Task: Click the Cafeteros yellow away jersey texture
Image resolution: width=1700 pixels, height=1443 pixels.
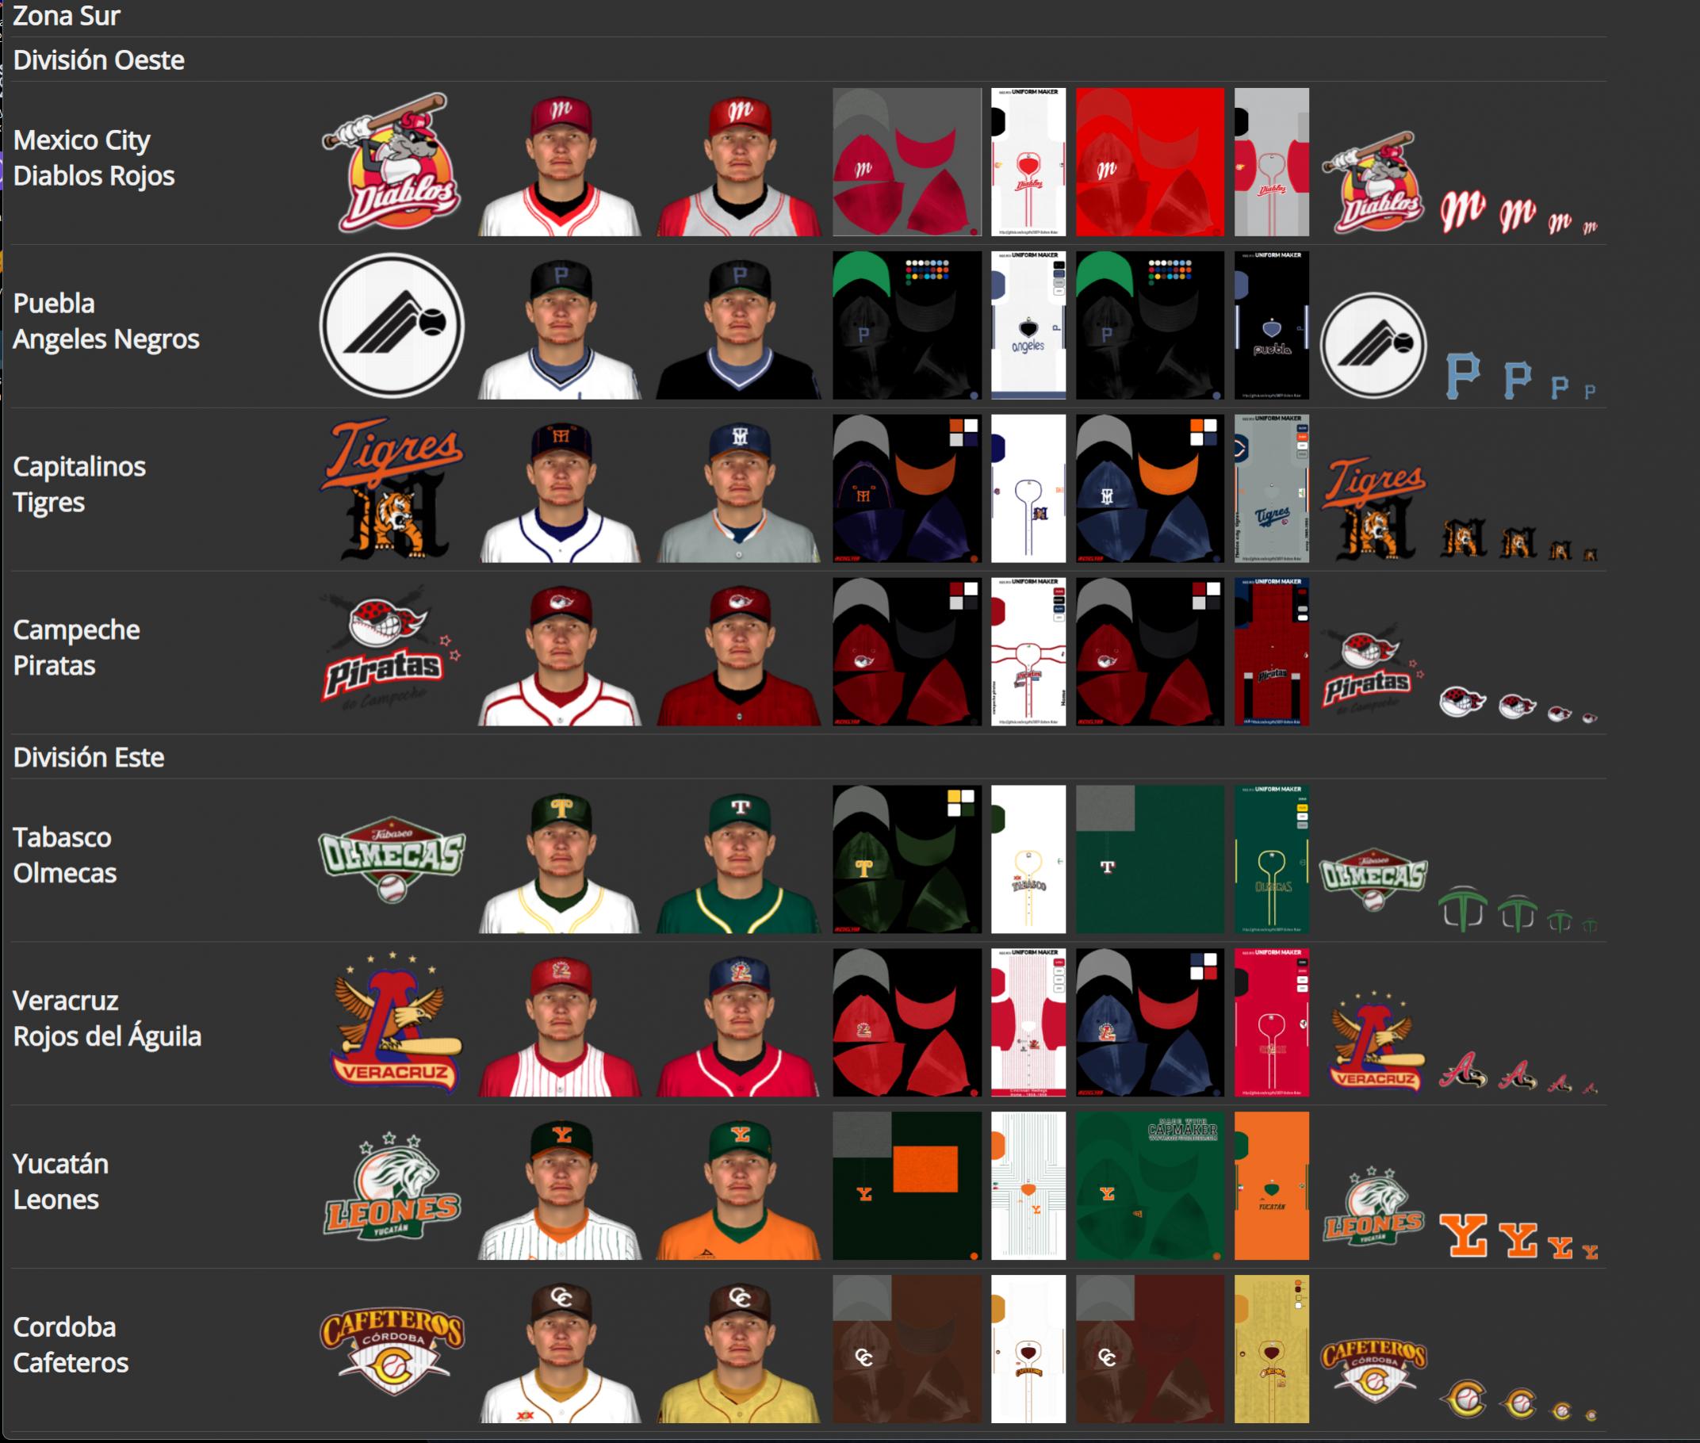Action: 1271,1349
